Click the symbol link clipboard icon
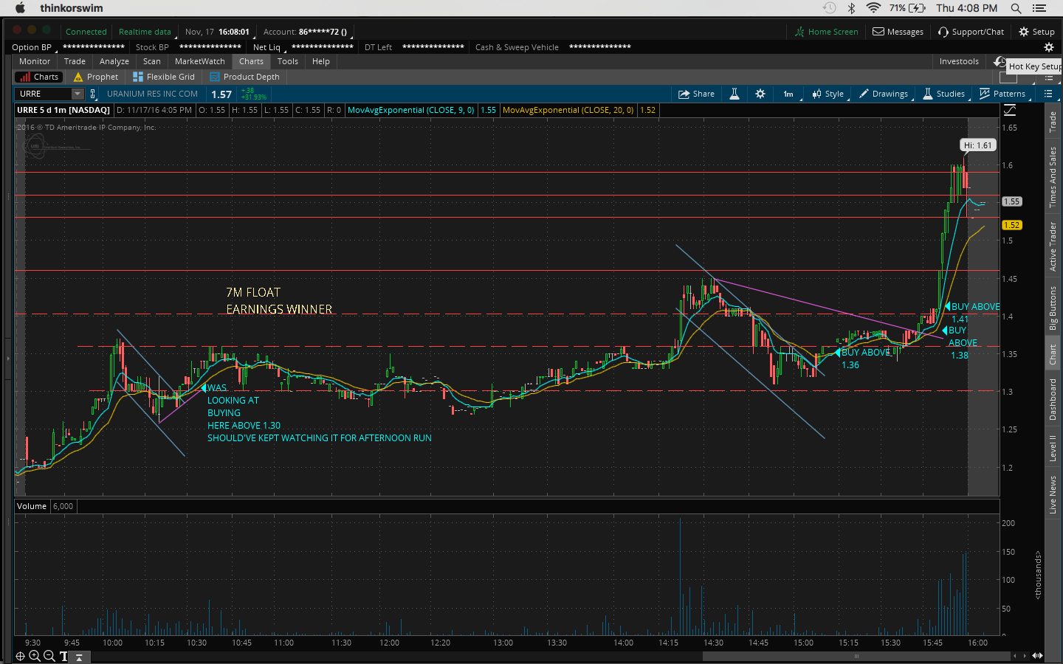 pos(93,94)
